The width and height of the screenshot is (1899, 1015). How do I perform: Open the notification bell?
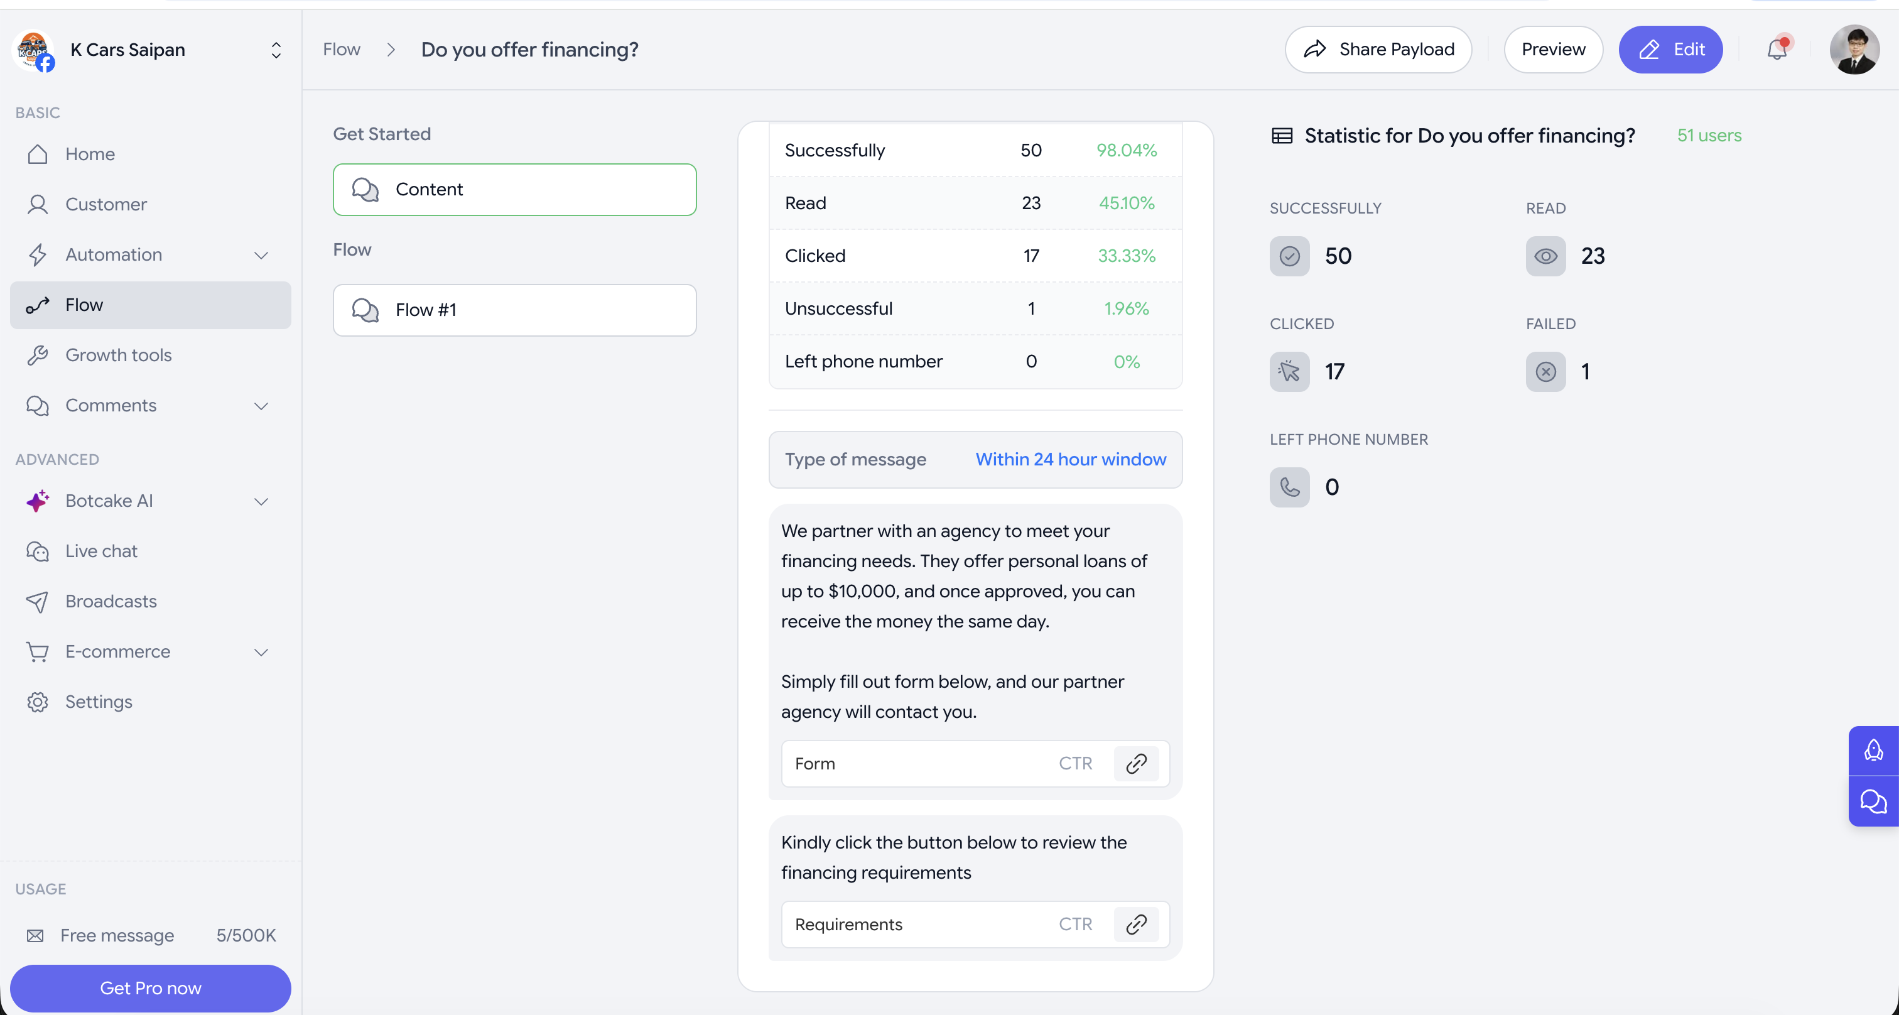coord(1778,48)
